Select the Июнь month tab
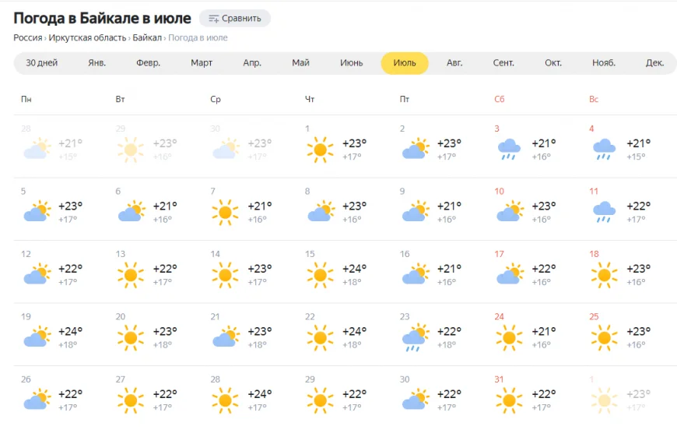677x430 pixels. pos(352,63)
